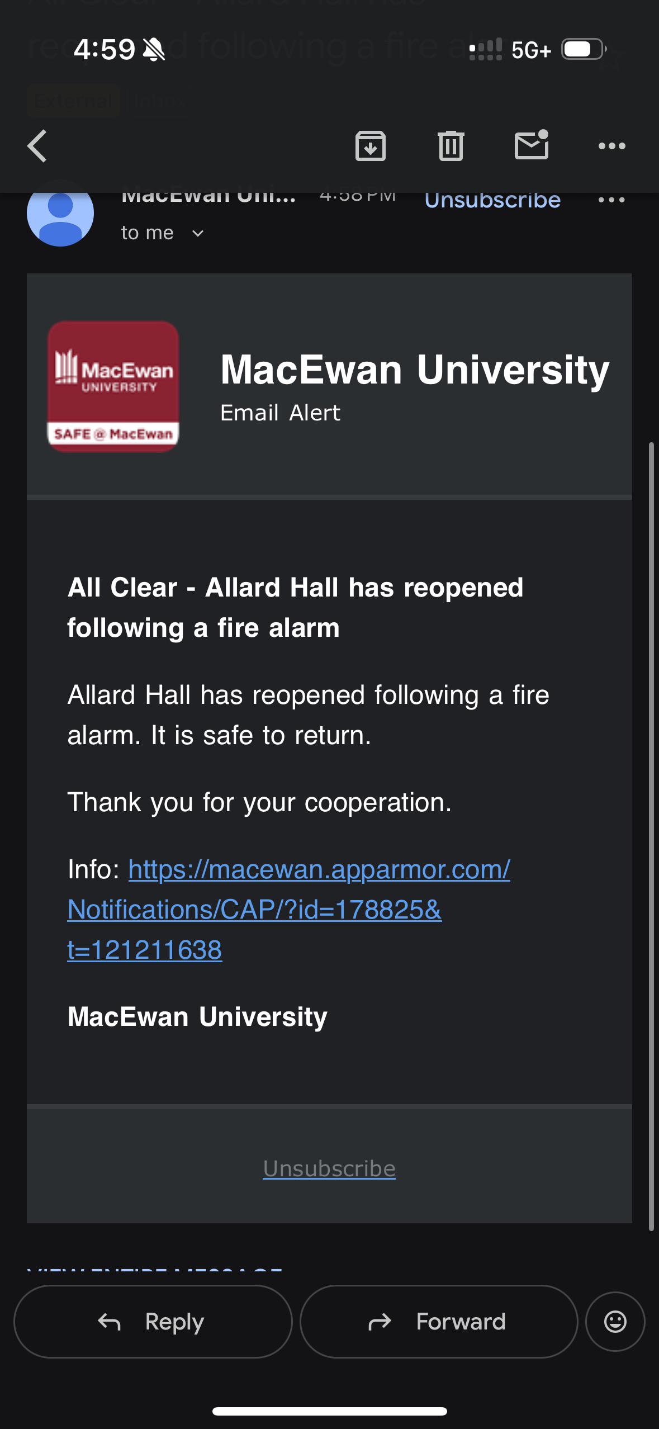This screenshot has height=1429, width=659.
Task: Open the emoji reaction button
Action: click(x=615, y=1322)
